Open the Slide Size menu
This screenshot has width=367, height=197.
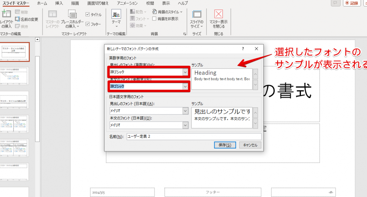tap(197, 19)
